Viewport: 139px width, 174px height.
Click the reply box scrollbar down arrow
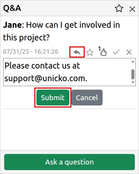[133, 83]
